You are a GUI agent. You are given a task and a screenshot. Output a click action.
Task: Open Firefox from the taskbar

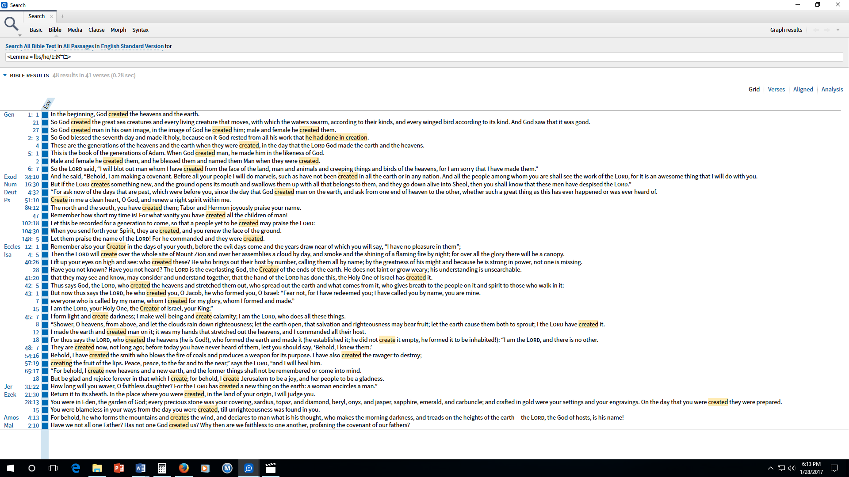(x=184, y=468)
